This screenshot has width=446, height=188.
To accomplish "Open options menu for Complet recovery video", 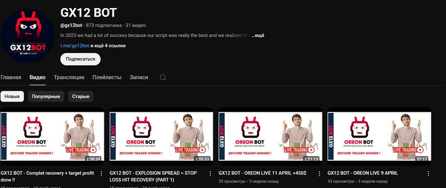I will tap(101, 174).
